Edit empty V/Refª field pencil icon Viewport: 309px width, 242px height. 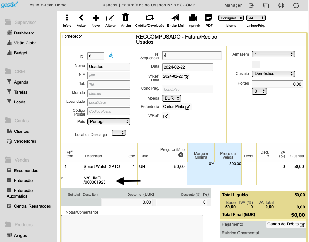[166, 116]
